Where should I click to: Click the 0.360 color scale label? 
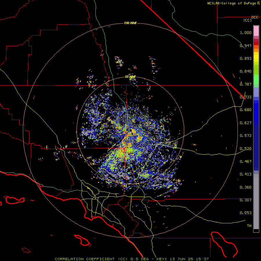coord(246,187)
